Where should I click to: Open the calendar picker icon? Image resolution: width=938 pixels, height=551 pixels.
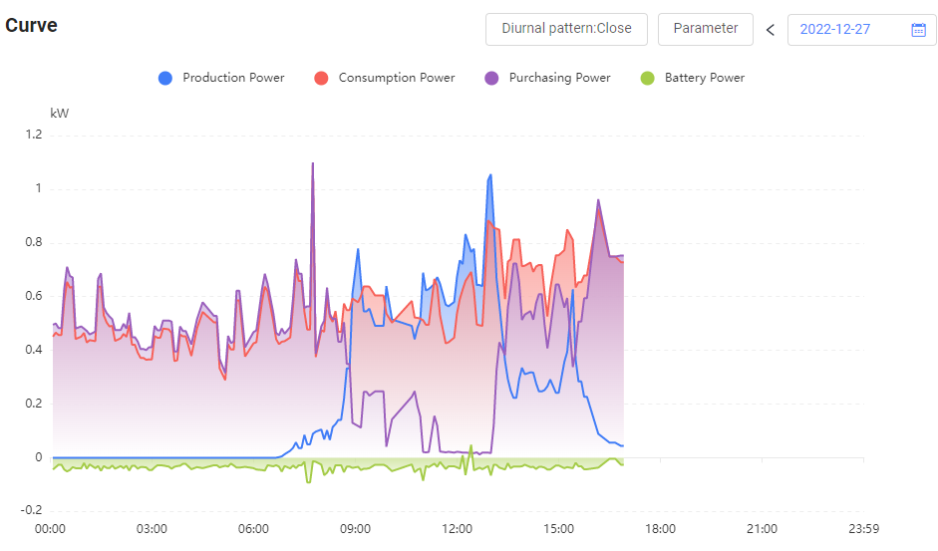tap(918, 30)
